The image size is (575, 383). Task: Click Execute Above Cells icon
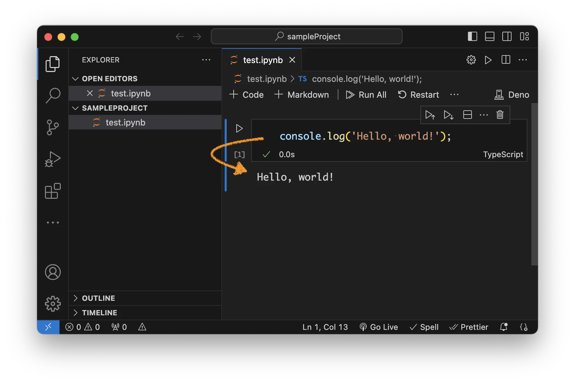click(430, 115)
